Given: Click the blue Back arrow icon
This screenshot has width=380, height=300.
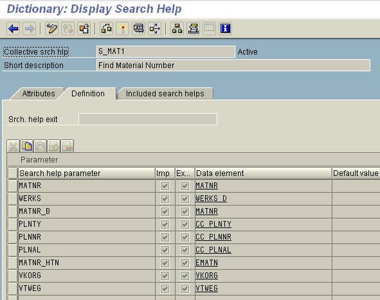Looking at the screenshot, I should tap(14, 29).
